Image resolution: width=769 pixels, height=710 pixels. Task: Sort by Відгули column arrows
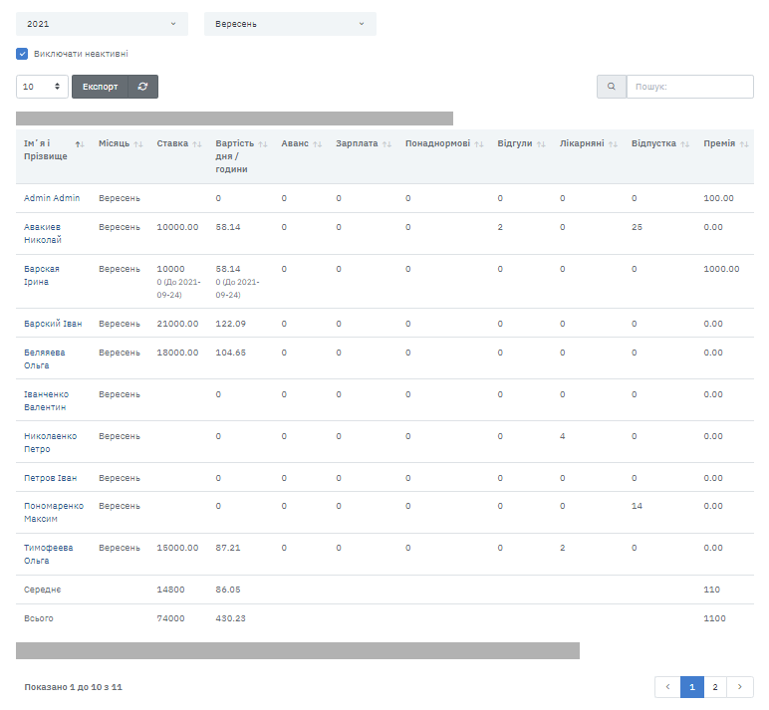tap(541, 144)
